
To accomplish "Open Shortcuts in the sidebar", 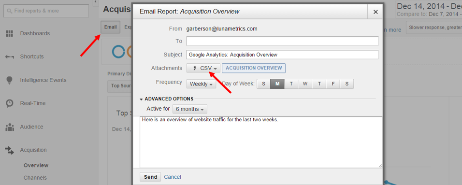I will (x=32, y=57).
